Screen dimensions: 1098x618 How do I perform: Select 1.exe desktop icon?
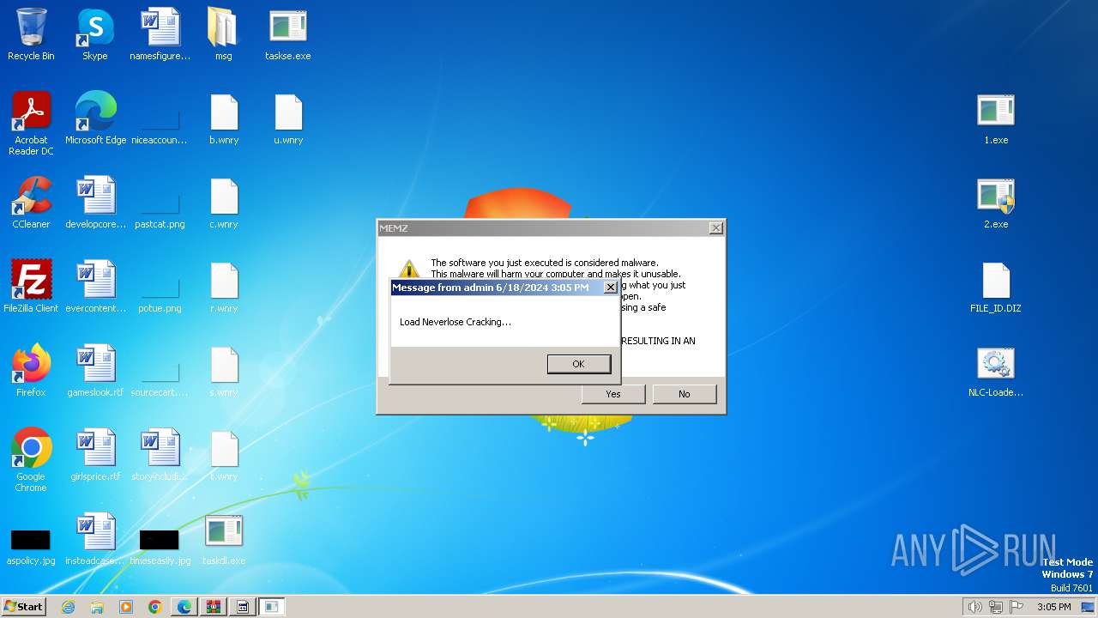(x=996, y=118)
